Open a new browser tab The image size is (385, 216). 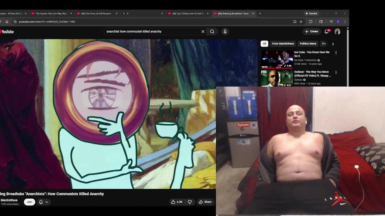[x=260, y=13]
